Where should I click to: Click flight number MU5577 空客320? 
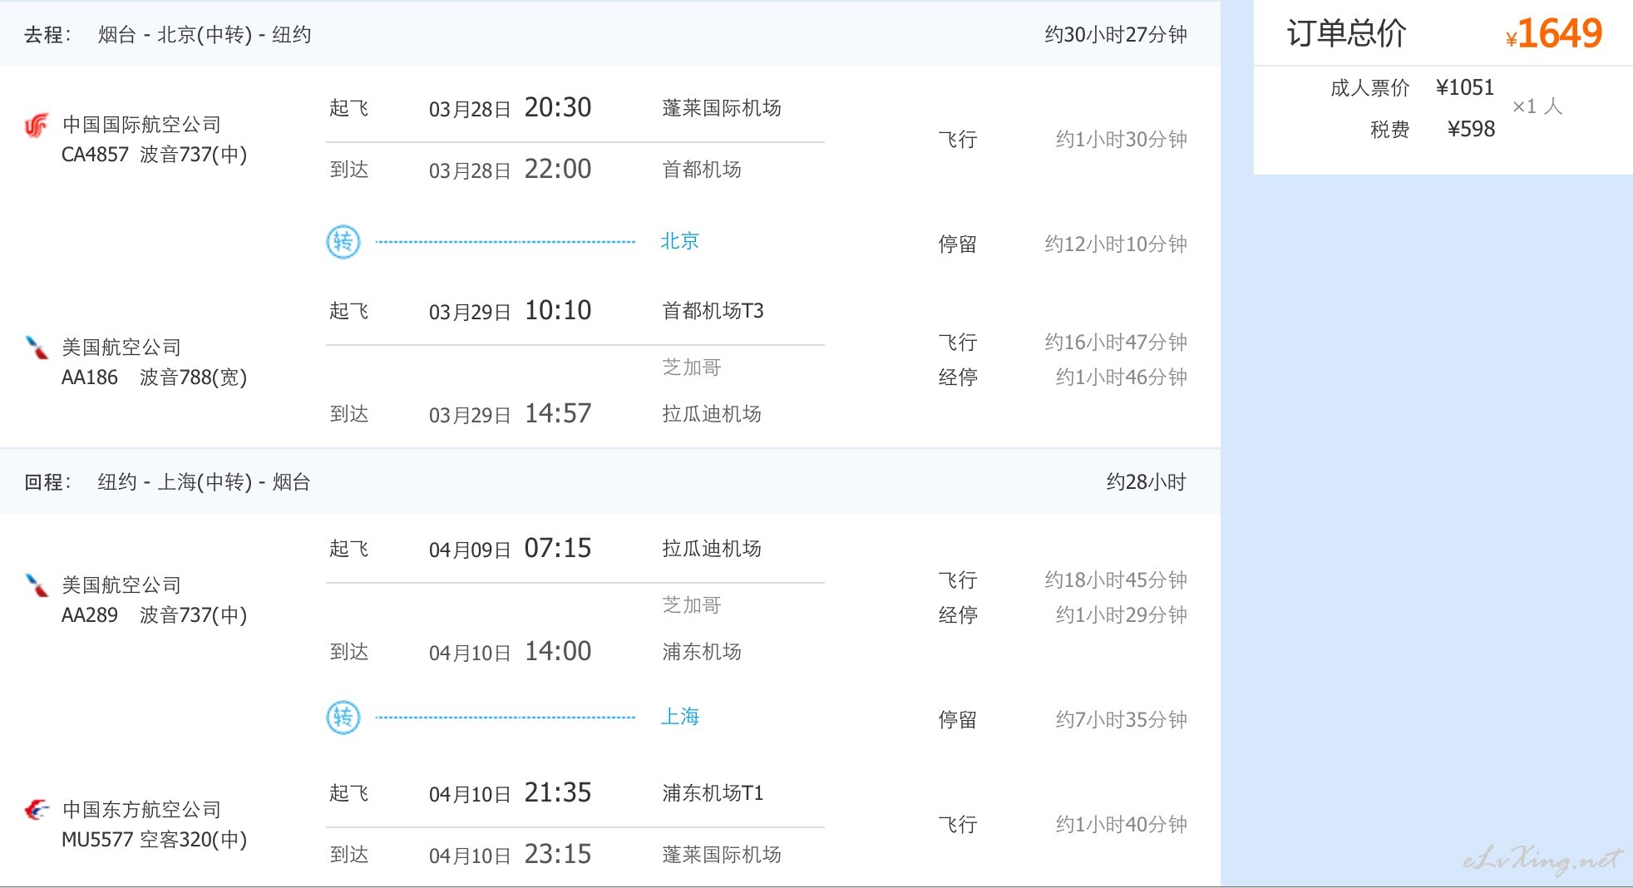[154, 840]
